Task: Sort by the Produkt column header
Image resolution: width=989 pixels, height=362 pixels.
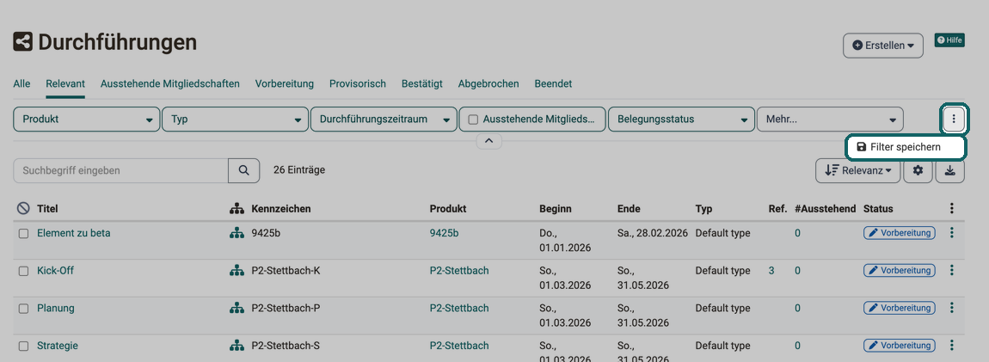Action: tap(448, 208)
